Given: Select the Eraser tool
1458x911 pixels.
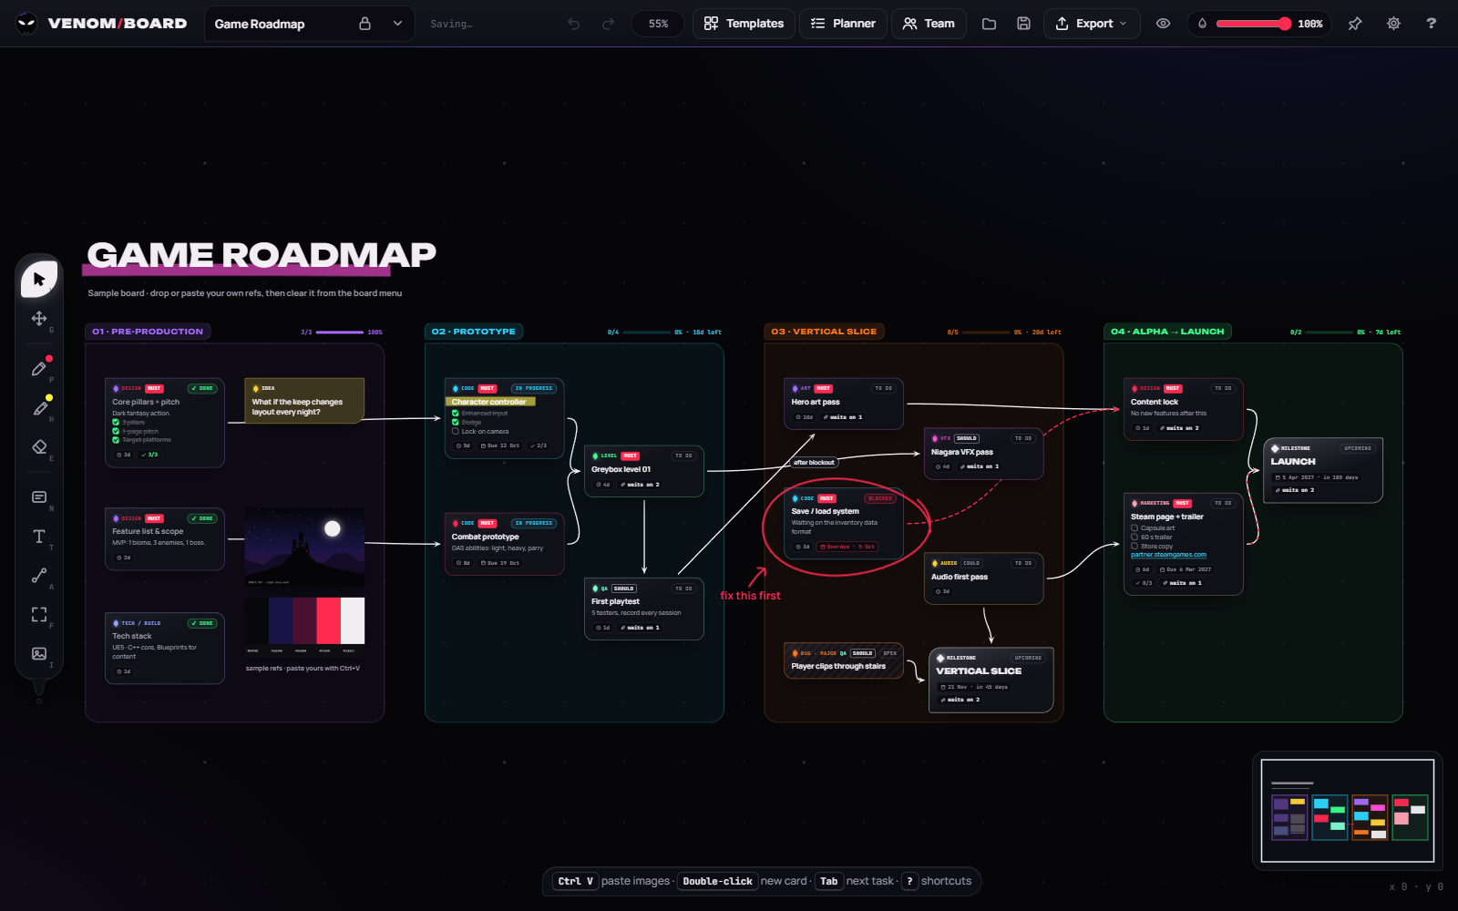Looking at the screenshot, I should (39, 446).
